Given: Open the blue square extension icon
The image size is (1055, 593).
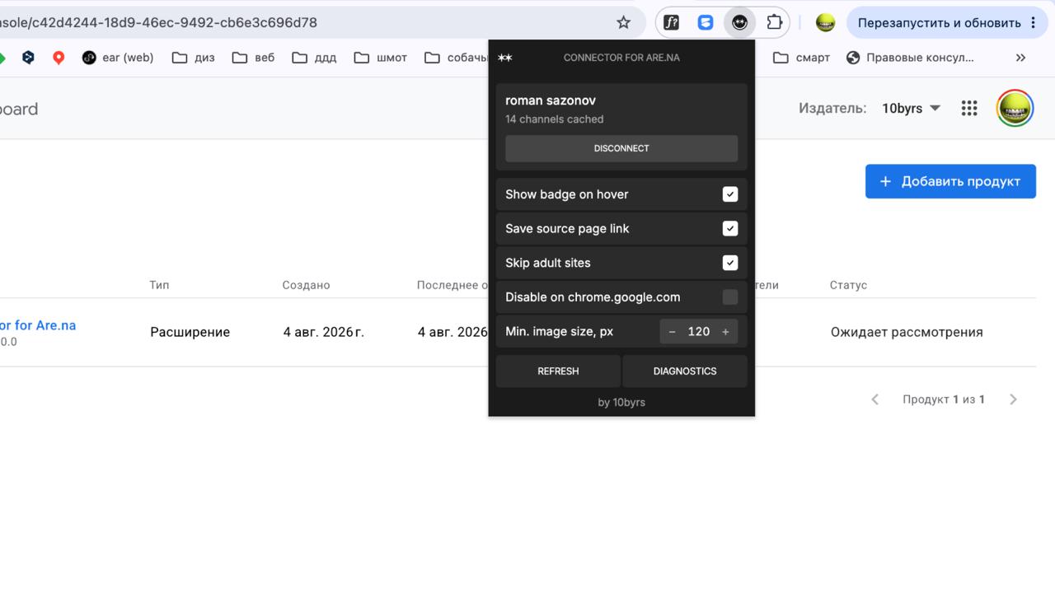Looking at the screenshot, I should [706, 23].
